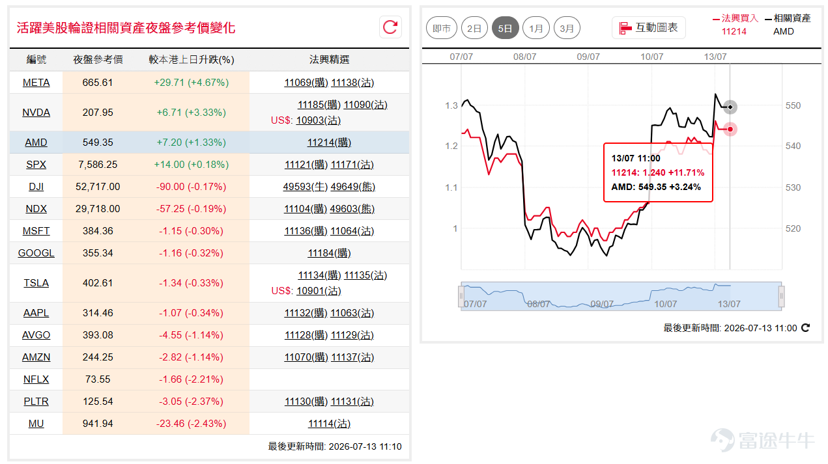Open MSFT call warrant 11136(購)

[306, 231]
